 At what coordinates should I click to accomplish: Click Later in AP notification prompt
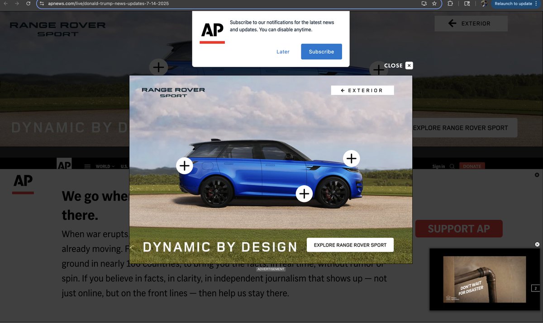coord(283,51)
